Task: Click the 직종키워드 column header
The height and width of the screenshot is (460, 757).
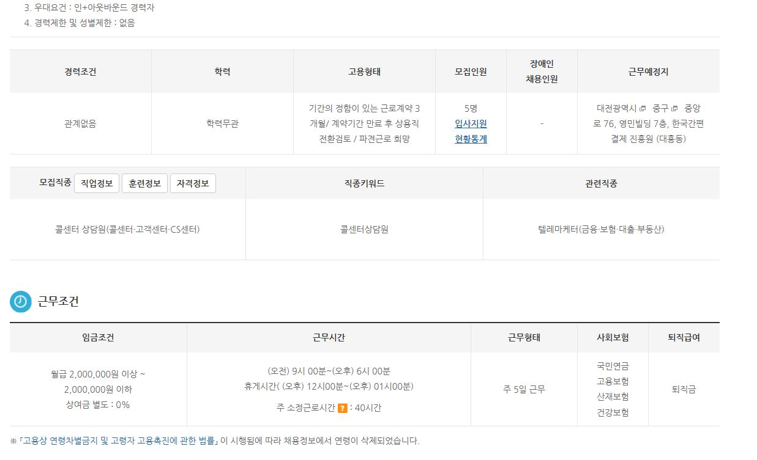Action: [364, 183]
